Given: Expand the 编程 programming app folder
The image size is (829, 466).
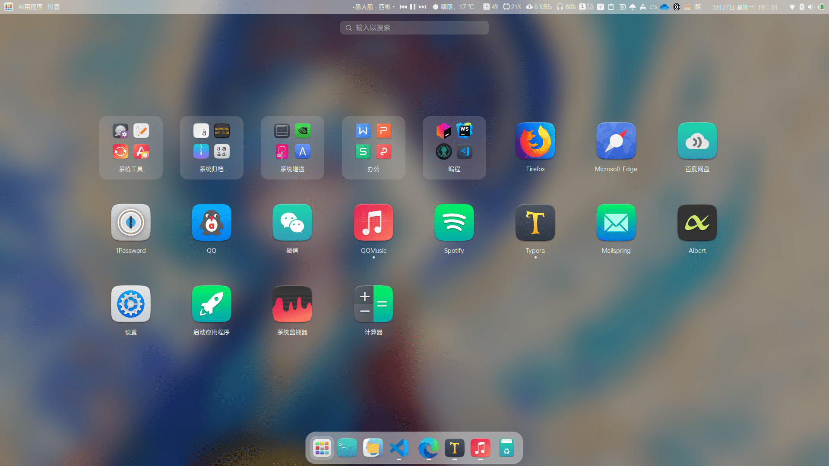Looking at the screenshot, I should pyautogui.click(x=454, y=148).
